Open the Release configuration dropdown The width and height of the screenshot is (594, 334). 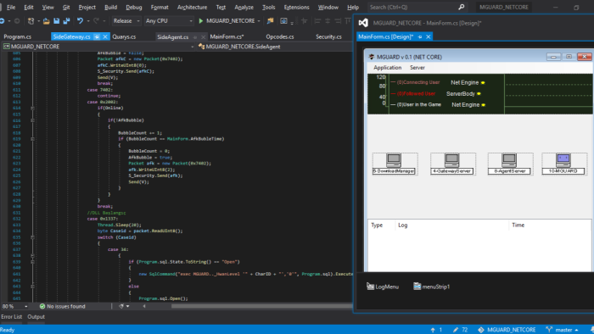(126, 21)
